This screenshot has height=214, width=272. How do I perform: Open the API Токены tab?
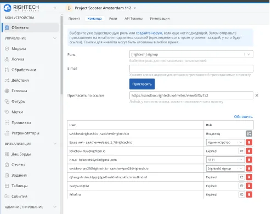tap(133, 19)
